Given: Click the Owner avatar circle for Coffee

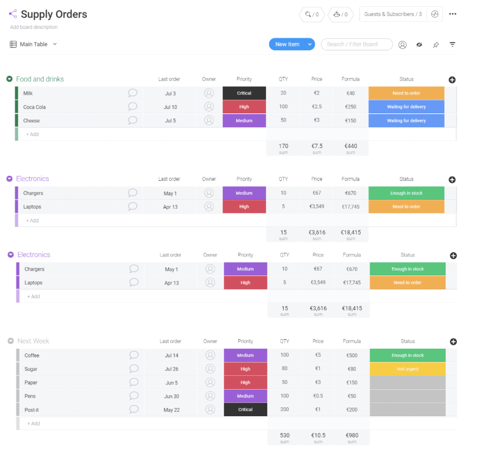Looking at the screenshot, I should [210, 355].
